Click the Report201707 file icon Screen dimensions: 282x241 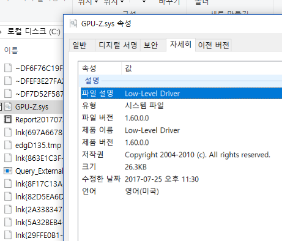[8, 119]
